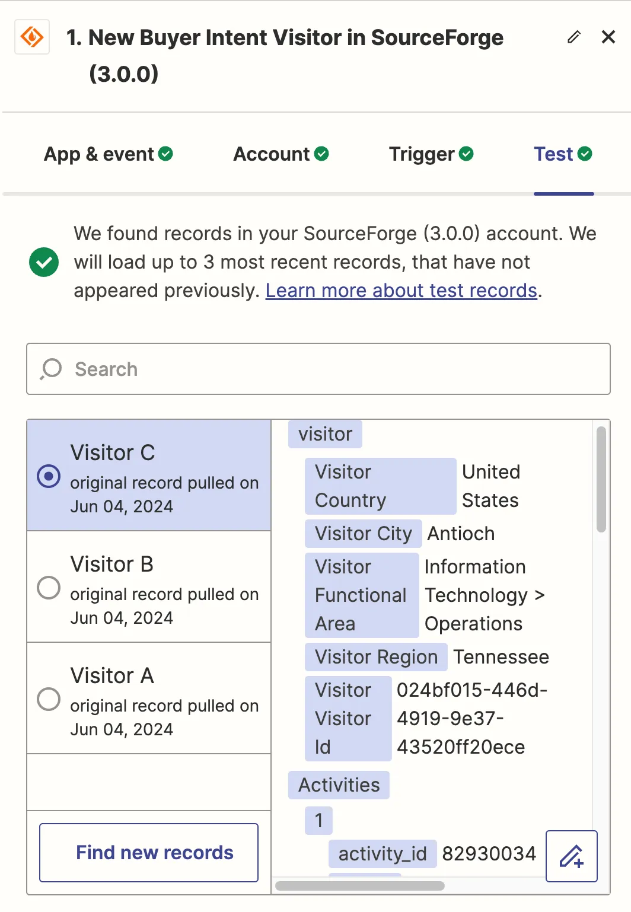Click the United States country value
This screenshot has height=912, width=631.
click(x=491, y=486)
